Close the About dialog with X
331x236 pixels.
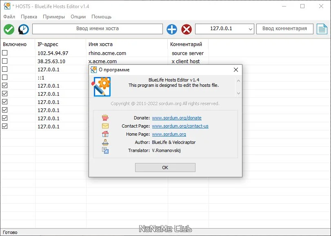[x=236, y=70]
